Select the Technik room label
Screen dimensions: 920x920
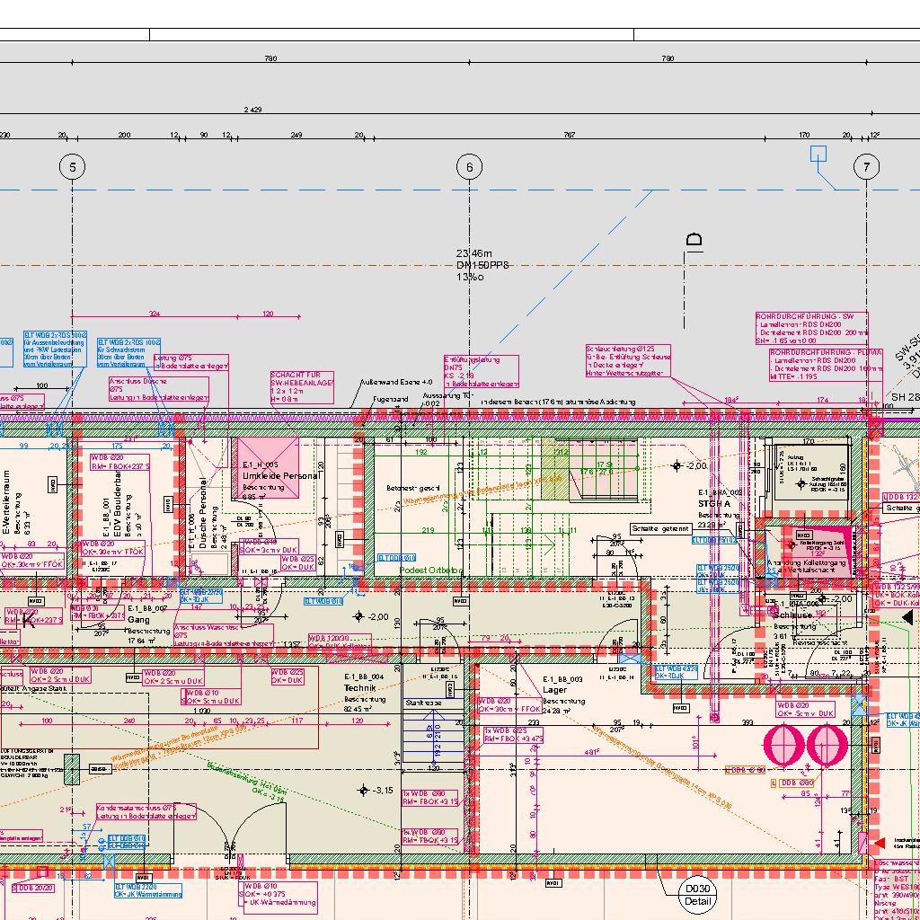[359, 687]
